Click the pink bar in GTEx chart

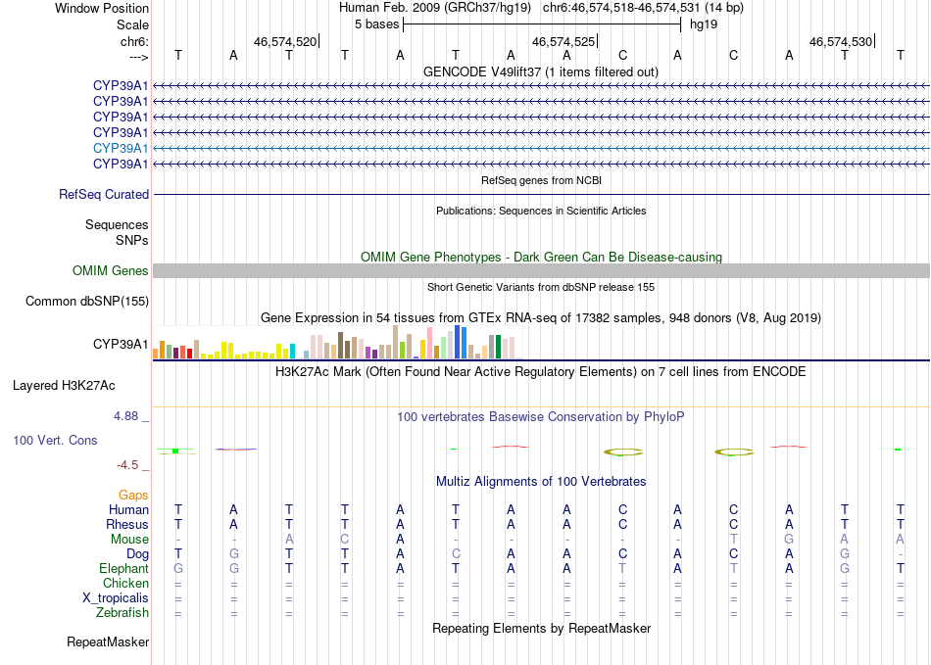(x=430, y=343)
